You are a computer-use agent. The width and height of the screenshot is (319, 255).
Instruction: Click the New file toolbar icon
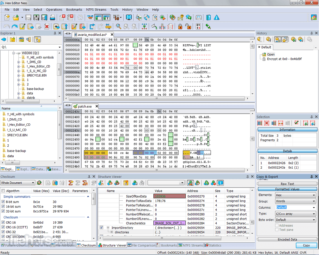tap(7, 18)
